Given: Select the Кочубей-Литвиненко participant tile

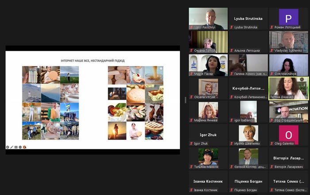Looking at the screenshot, I should [x=248, y=88].
